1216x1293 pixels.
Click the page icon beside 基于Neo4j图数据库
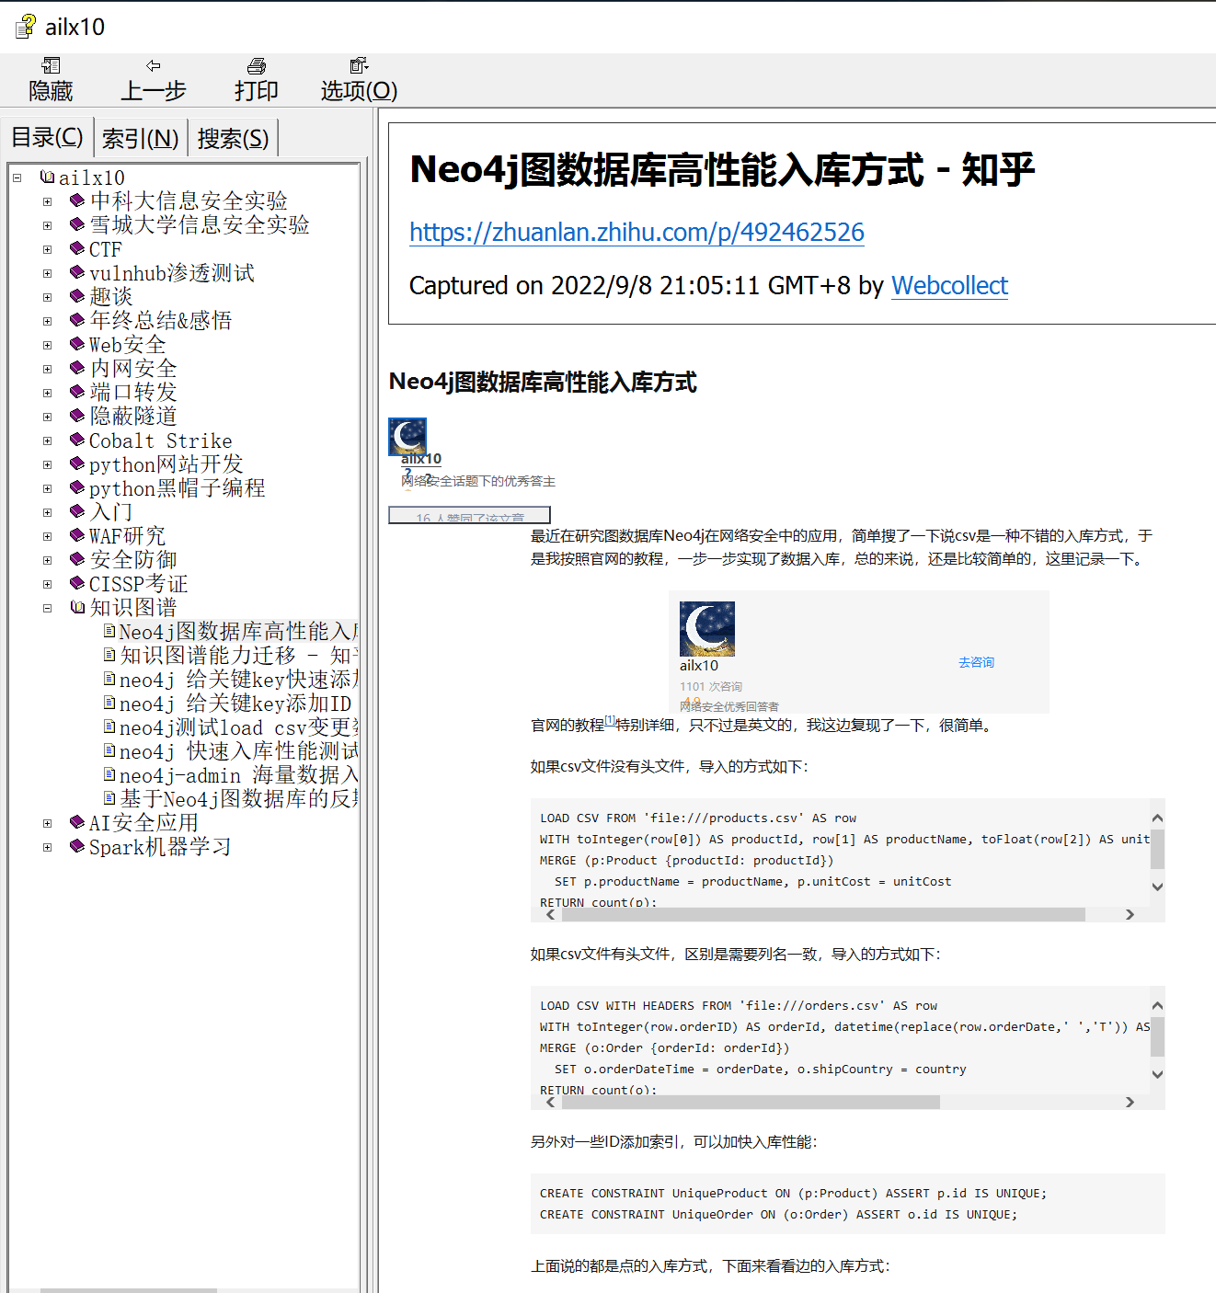coord(109,798)
